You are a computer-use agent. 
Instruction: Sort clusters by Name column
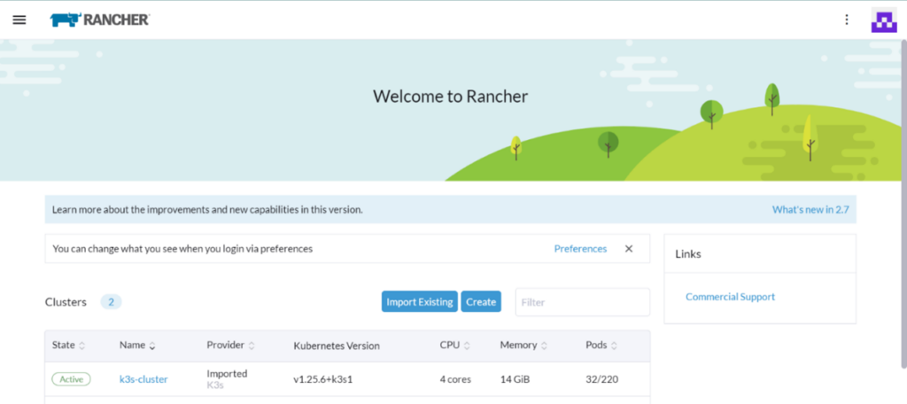click(137, 345)
